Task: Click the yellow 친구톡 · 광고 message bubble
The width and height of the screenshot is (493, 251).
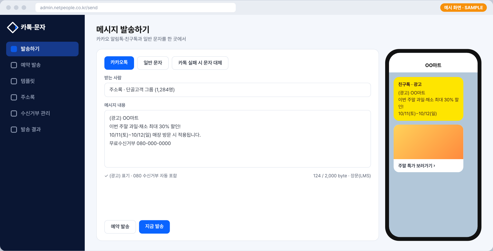Action: (x=428, y=99)
